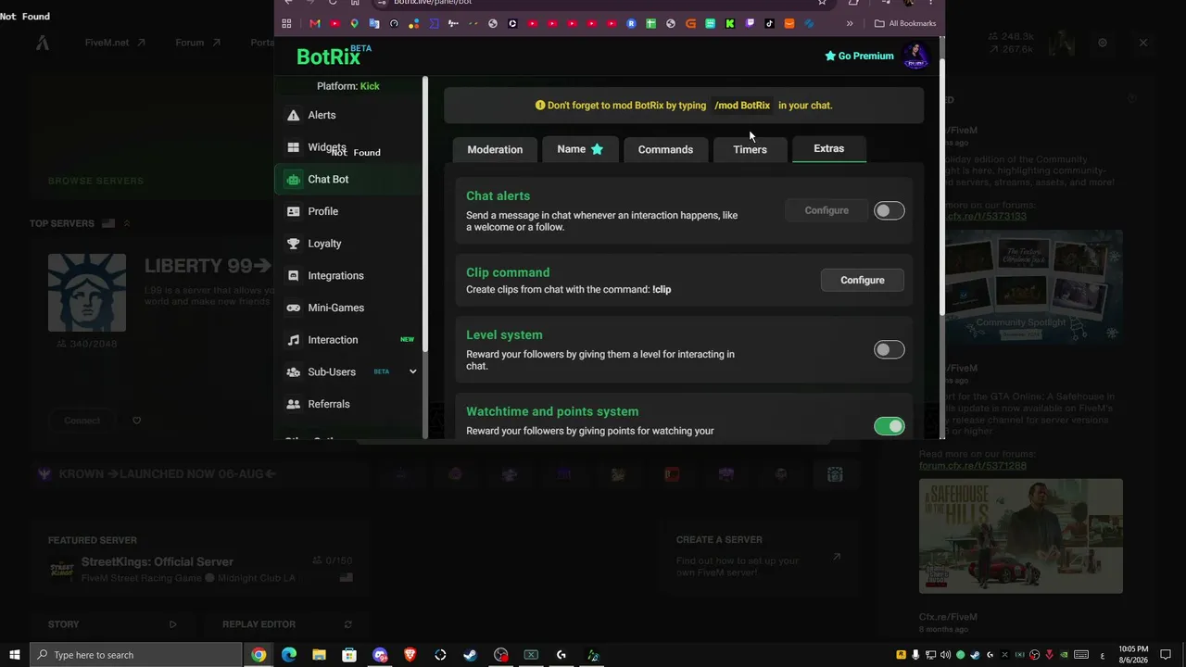Click Configure for Clip command
Screen dimensions: 1186x667
(x=862, y=280)
